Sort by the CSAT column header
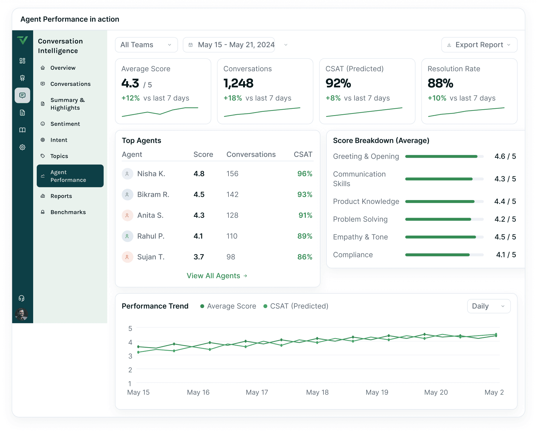Screen dimensions: 537x433 click(x=303, y=154)
